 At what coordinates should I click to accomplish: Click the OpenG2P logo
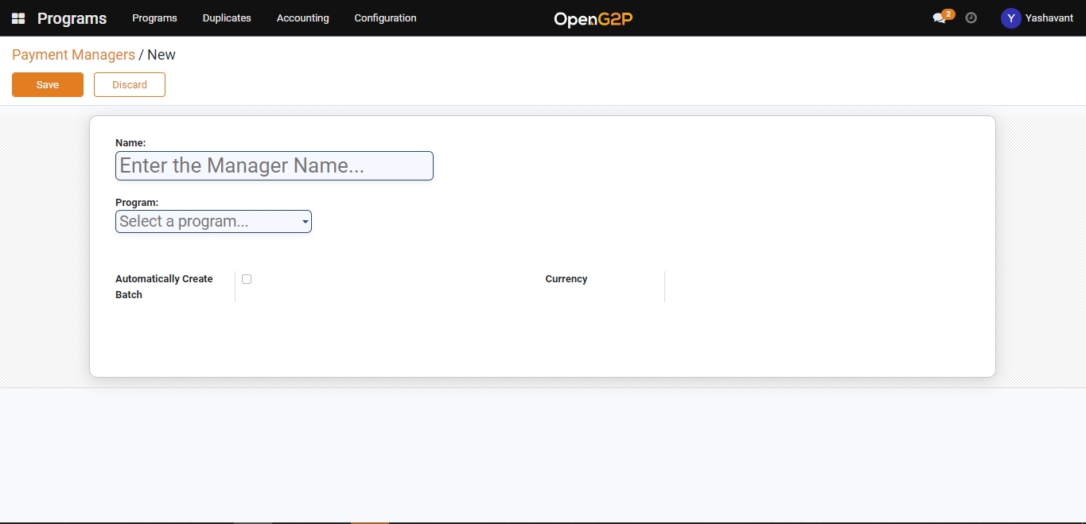coord(593,18)
